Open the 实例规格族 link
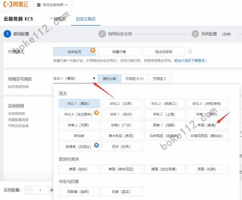Screen dimensions: 242x200 point(16,114)
